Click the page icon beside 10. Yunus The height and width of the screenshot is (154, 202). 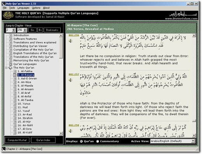pyautogui.click(x=15, y=104)
